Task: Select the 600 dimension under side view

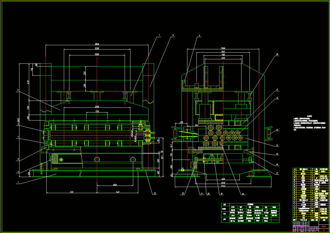Action: pos(223,179)
